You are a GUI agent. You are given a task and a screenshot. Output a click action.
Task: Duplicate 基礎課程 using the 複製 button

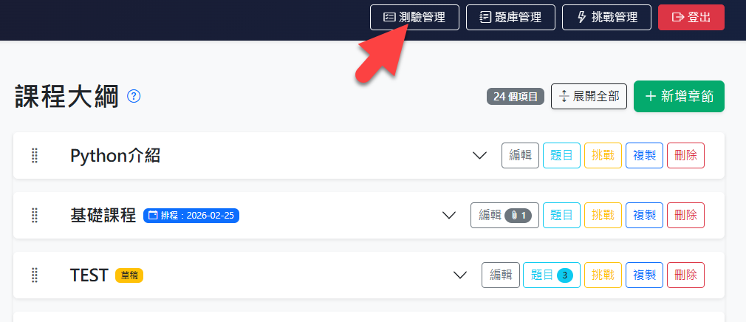(644, 216)
